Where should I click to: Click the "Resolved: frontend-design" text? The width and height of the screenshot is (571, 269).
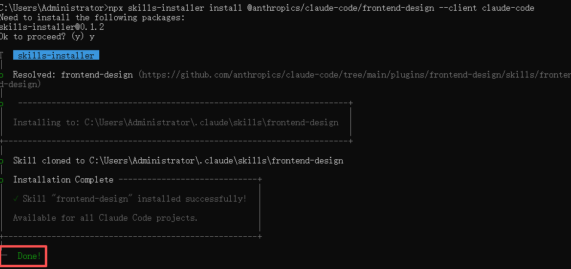74,75
